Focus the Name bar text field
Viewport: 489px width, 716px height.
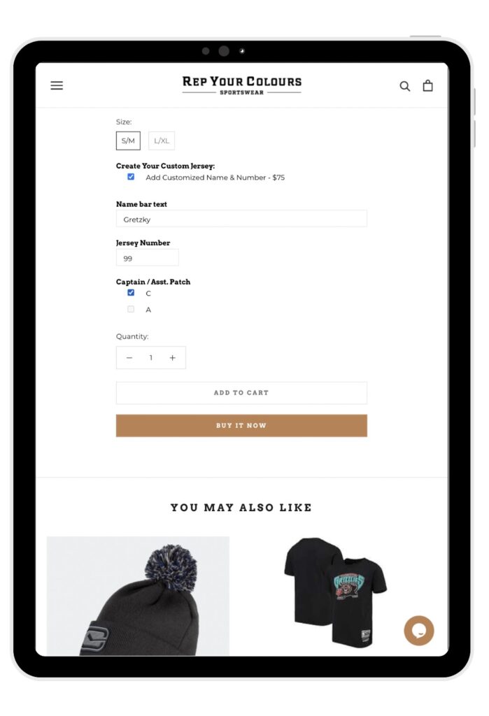pyautogui.click(x=241, y=219)
